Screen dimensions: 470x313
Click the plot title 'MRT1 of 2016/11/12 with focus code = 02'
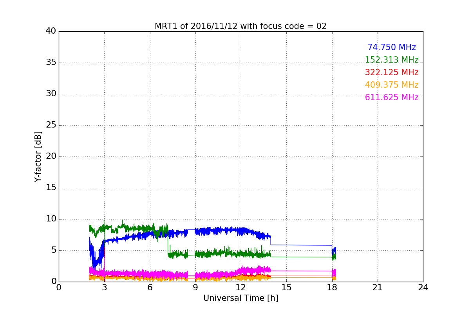point(240,26)
